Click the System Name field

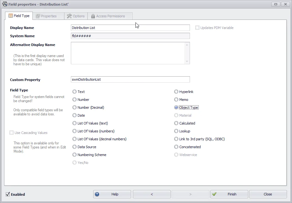(x=130, y=36)
